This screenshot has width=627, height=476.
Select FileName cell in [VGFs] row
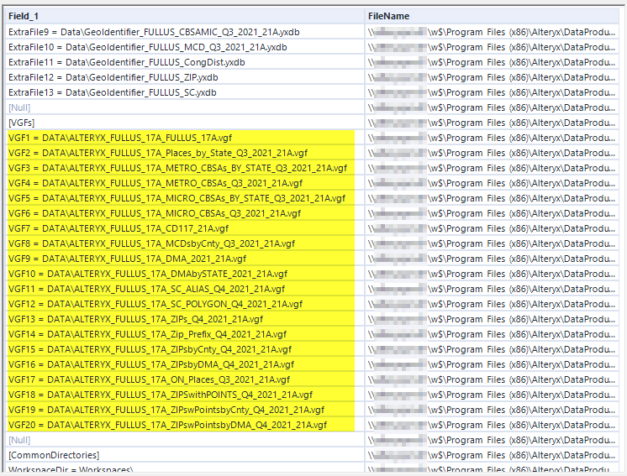(x=492, y=123)
